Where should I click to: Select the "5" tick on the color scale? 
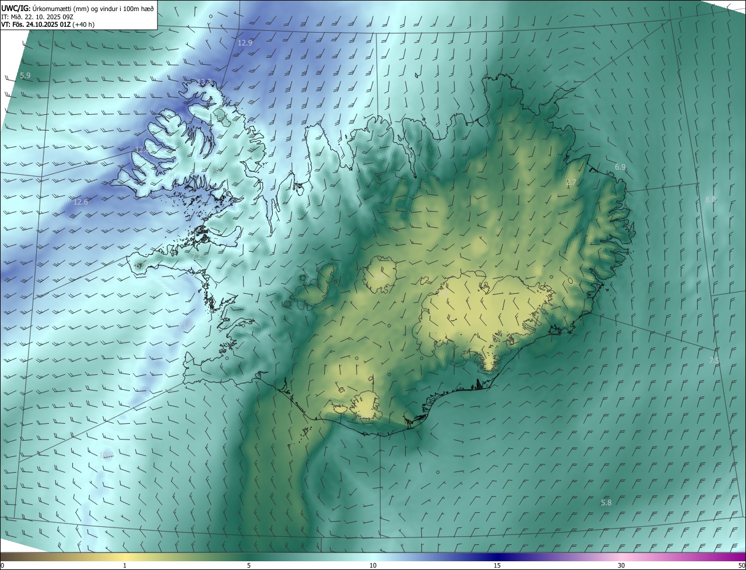(x=249, y=565)
